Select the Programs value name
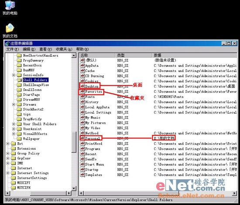 93,149
